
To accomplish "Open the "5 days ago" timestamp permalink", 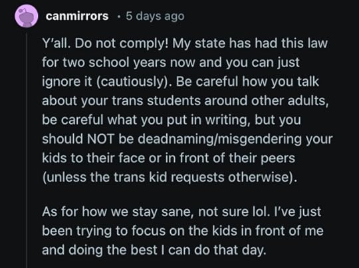I will click(155, 16).
